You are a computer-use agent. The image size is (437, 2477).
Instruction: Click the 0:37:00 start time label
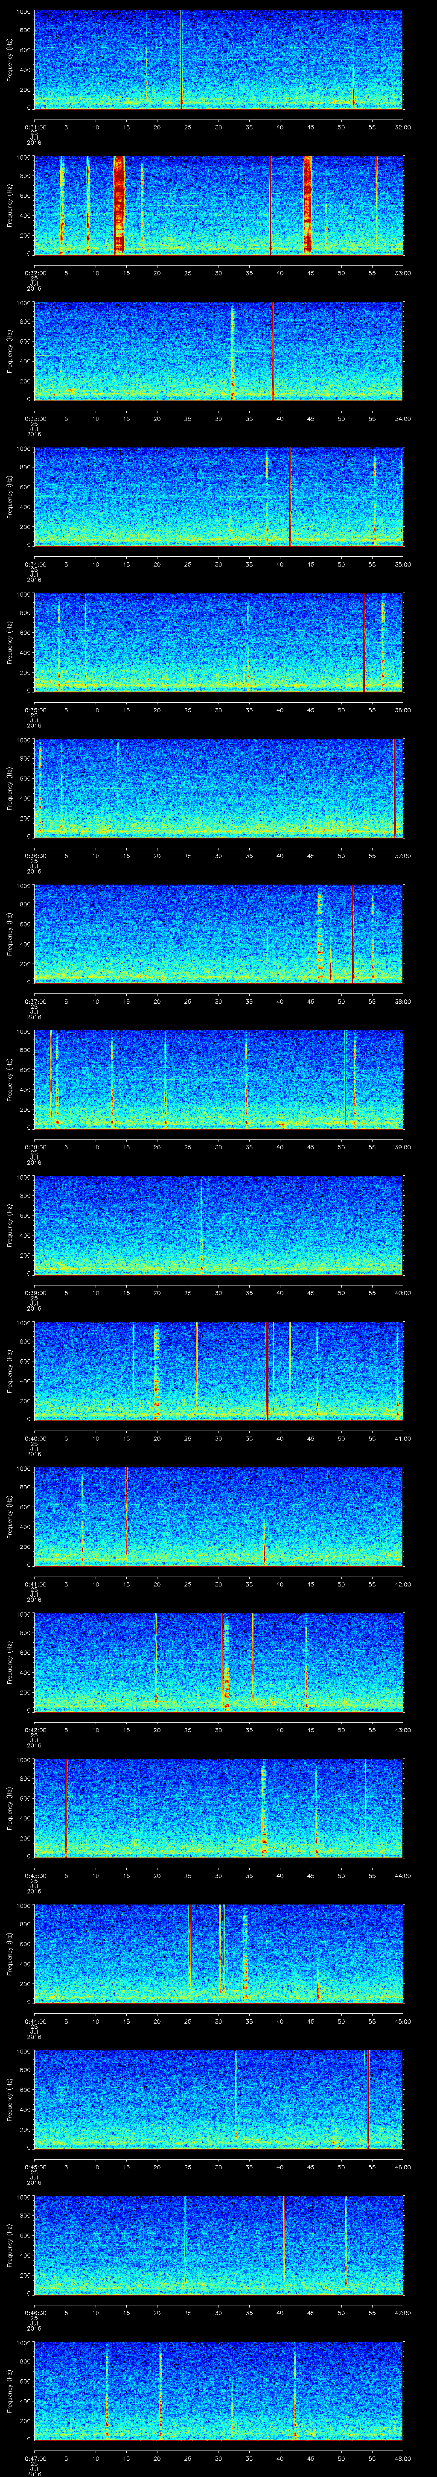(35, 1002)
